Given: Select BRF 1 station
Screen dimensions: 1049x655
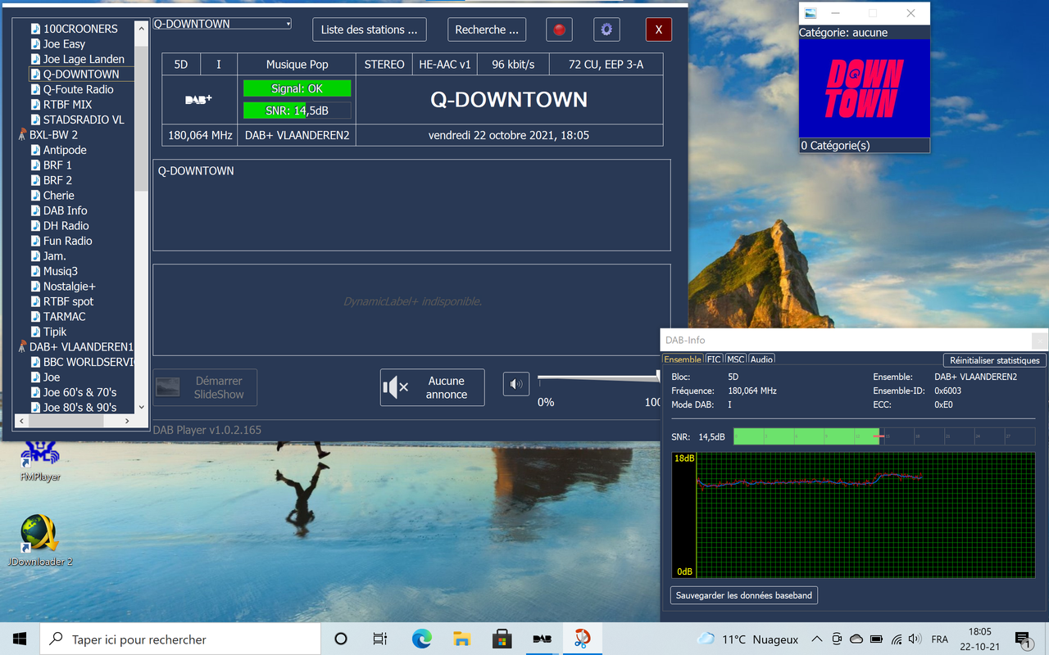Looking at the screenshot, I should pyautogui.click(x=57, y=165).
